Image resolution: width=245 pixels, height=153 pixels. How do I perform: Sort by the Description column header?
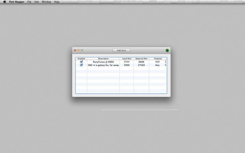pos(103,59)
